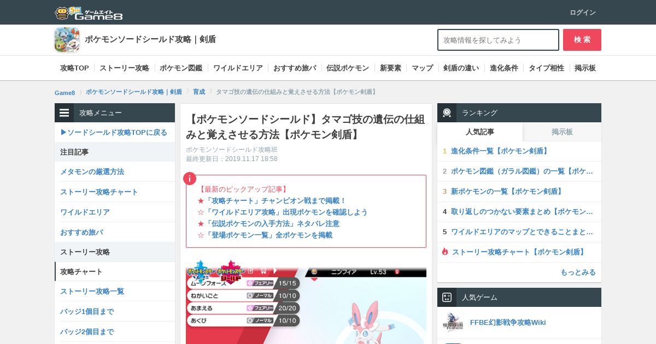
Task: Open 伝説ポケモン navigation item
Action: (x=348, y=68)
